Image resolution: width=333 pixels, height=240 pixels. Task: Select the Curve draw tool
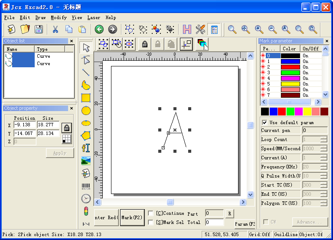coord(86,85)
